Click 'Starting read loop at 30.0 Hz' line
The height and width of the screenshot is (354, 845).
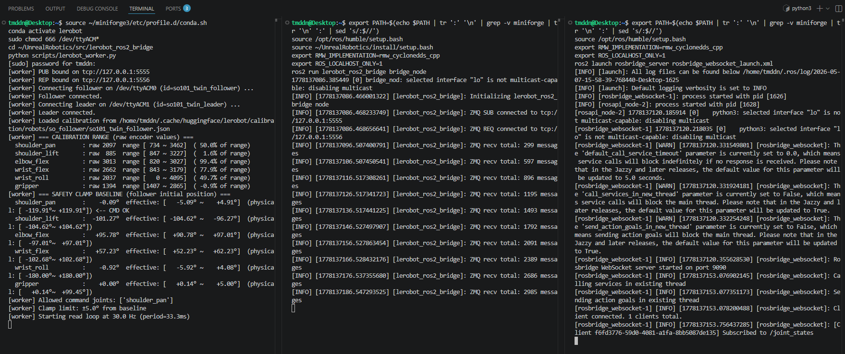click(99, 316)
